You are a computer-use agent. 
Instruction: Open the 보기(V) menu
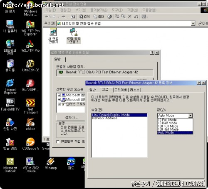[81, 10]
